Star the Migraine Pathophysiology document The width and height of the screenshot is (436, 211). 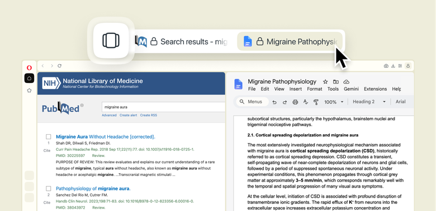point(325,82)
